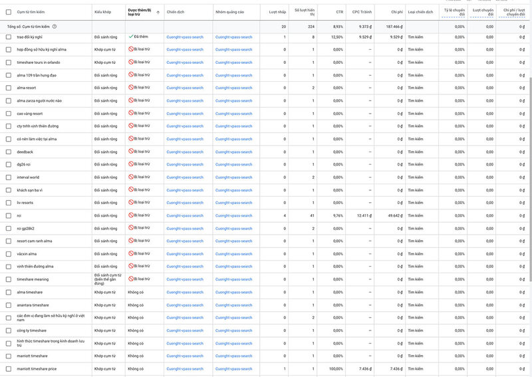Screen dimensions: 532x377
Task: Open campaign link in alma timeshare row
Action: point(185,292)
